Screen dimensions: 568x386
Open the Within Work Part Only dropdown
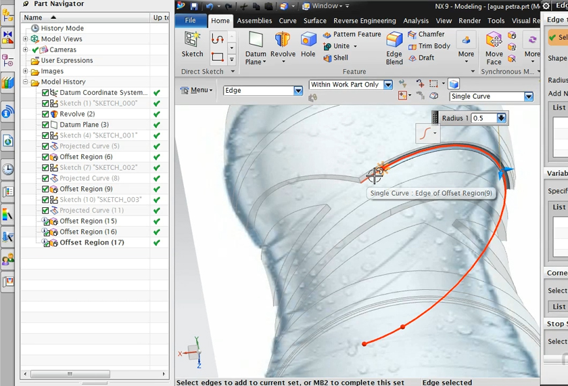(388, 85)
